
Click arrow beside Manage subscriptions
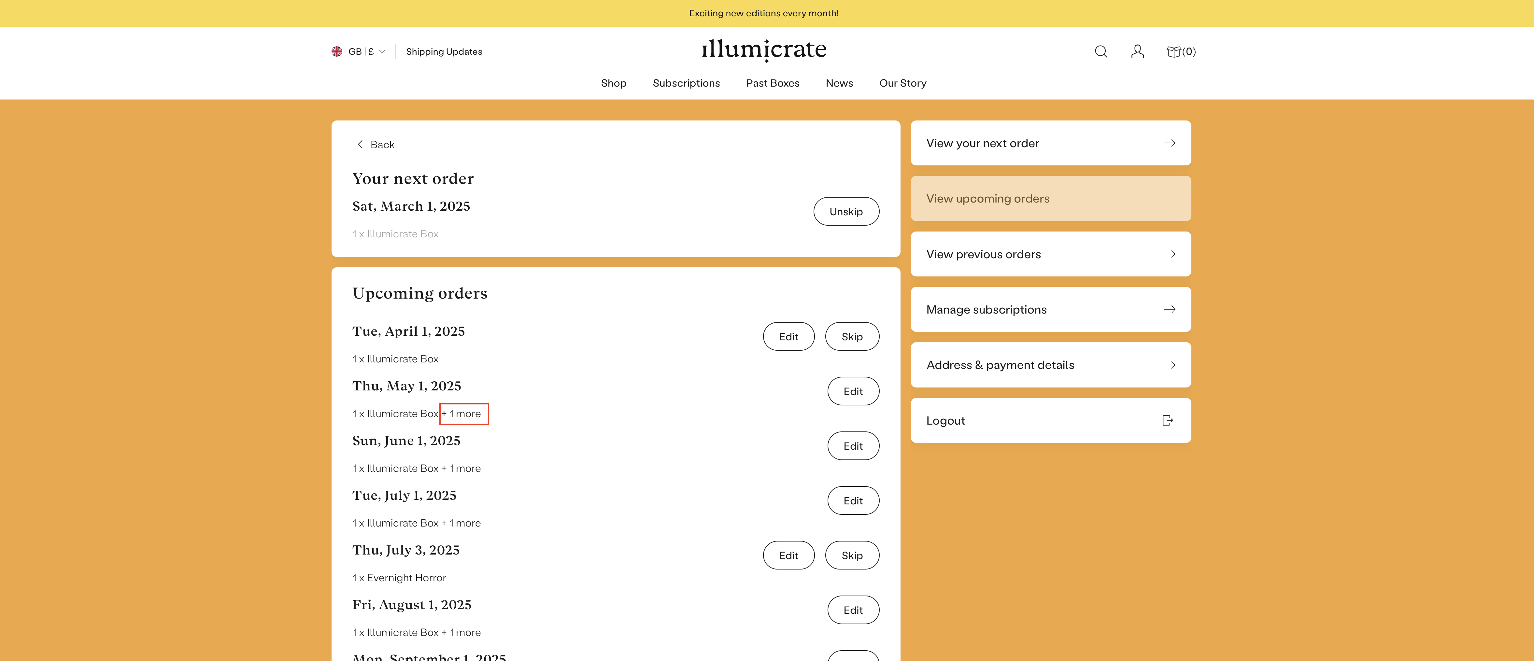point(1169,310)
